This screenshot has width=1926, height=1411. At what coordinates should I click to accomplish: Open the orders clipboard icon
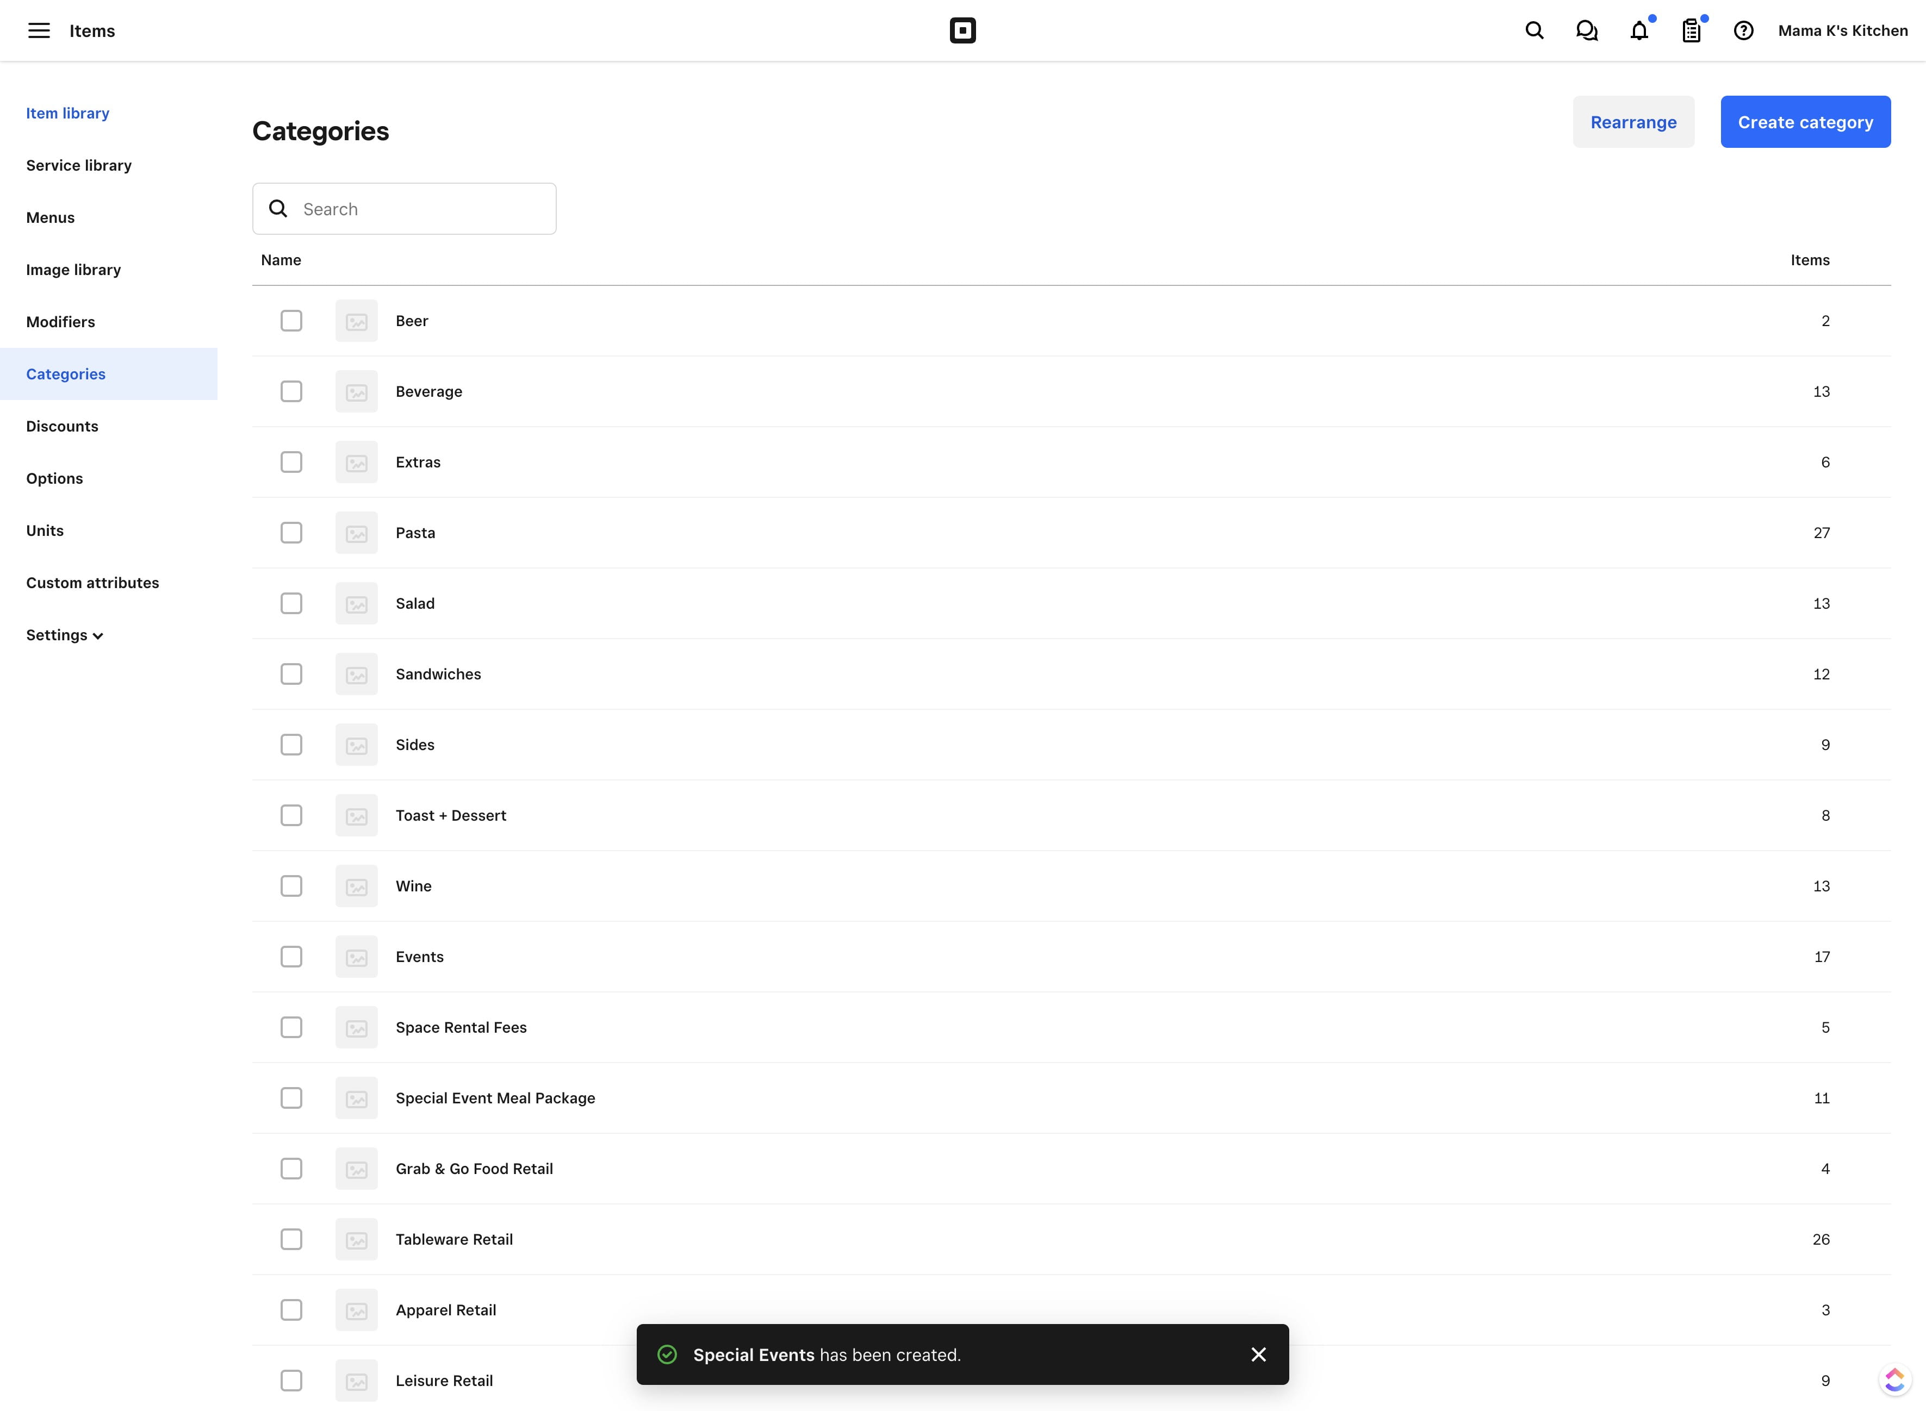pyautogui.click(x=1692, y=30)
